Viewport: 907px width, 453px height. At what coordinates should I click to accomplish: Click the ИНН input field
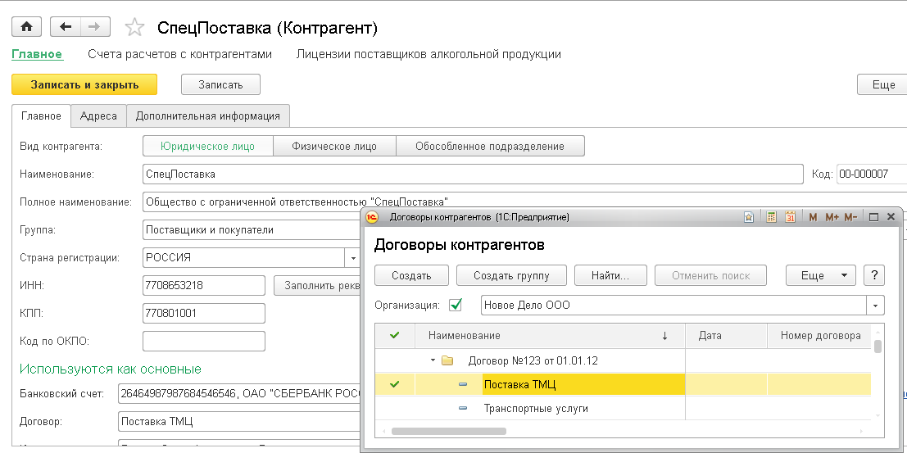tap(203, 285)
